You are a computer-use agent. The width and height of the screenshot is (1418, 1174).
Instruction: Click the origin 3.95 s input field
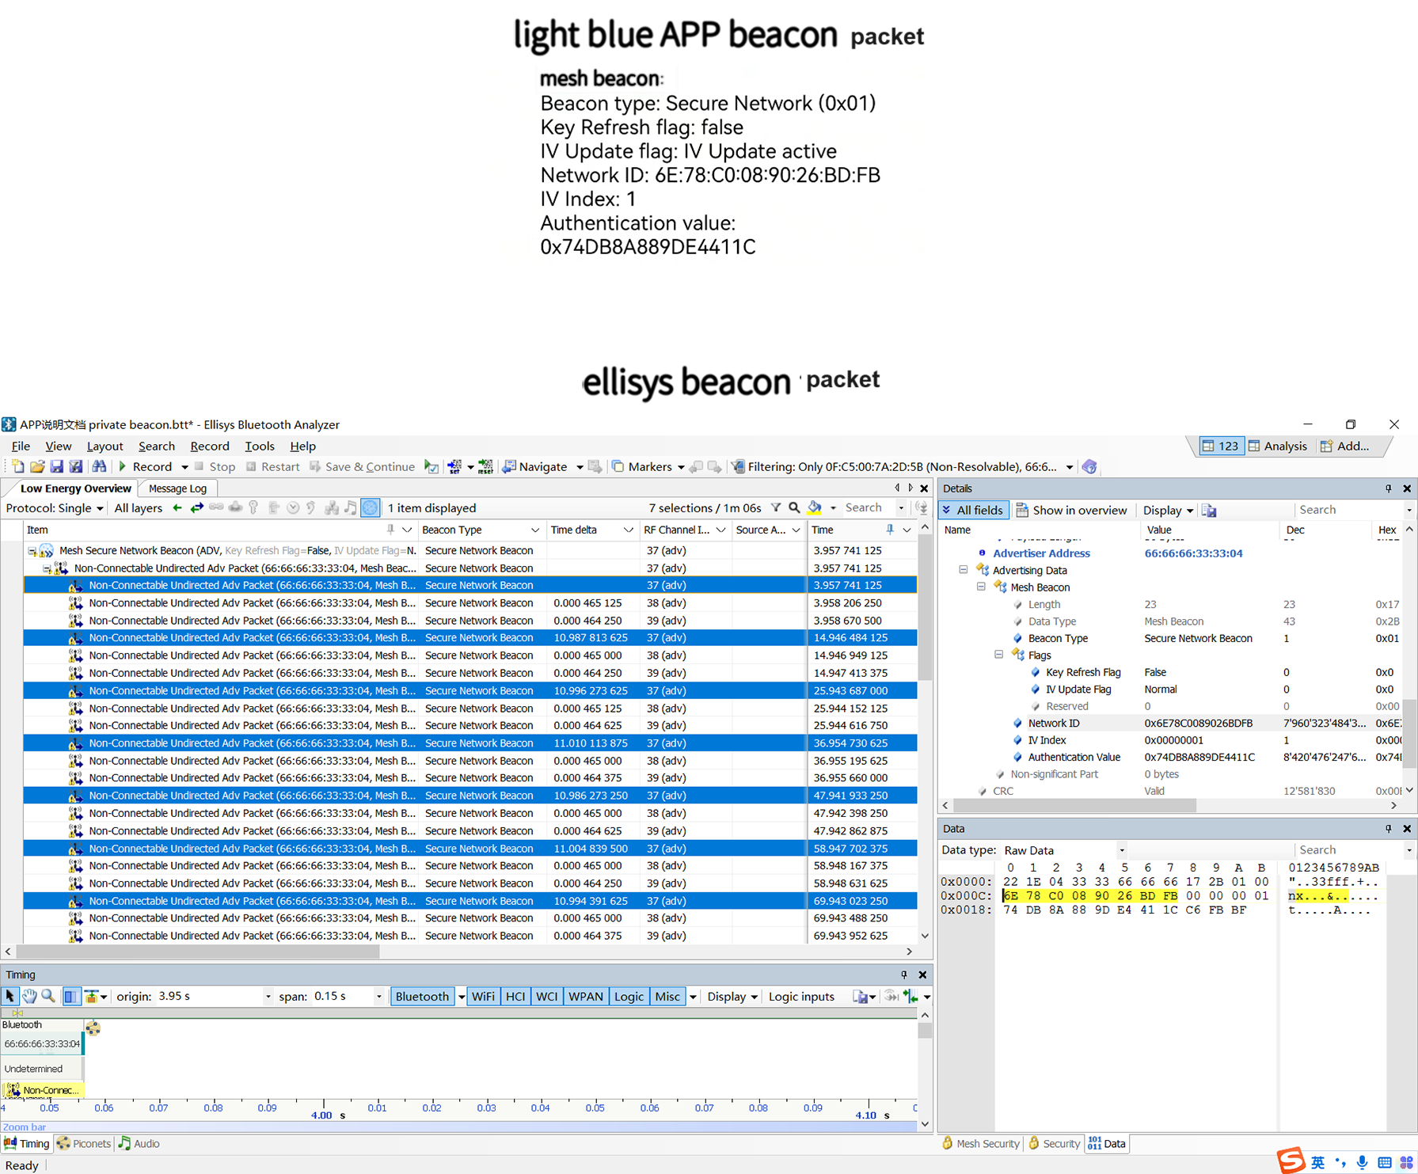pyautogui.click(x=209, y=997)
